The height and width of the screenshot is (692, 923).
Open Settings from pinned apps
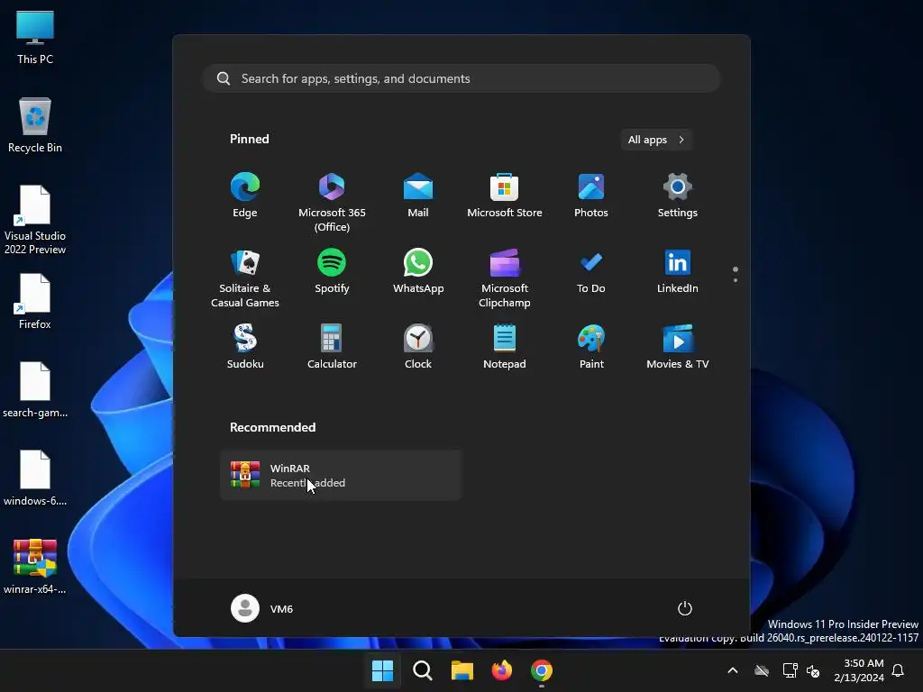point(678,196)
